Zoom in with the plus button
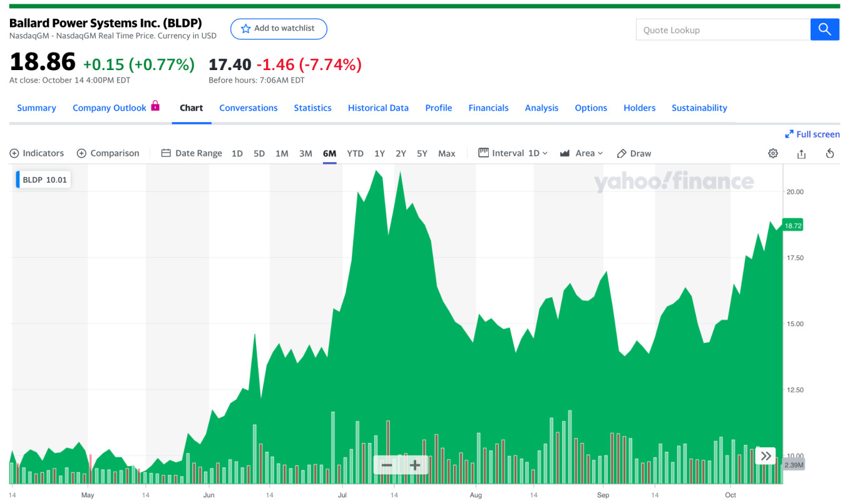Image resolution: width=845 pixels, height=503 pixels. pyautogui.click(x=414, y=465)
